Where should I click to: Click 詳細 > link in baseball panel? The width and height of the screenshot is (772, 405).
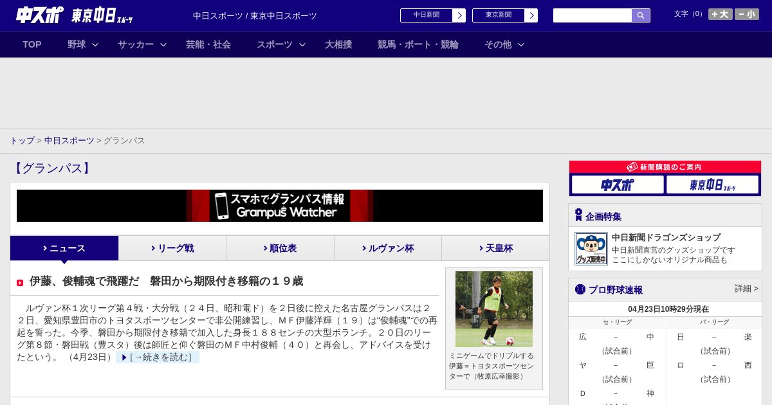tap(746, 289)
